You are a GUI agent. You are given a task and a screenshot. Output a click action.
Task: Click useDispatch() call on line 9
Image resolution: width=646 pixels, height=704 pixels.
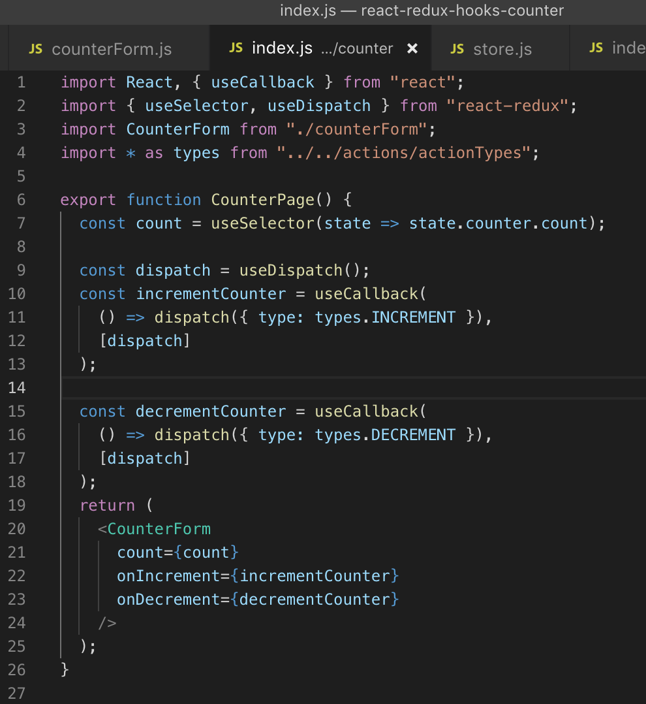(300, 270)
